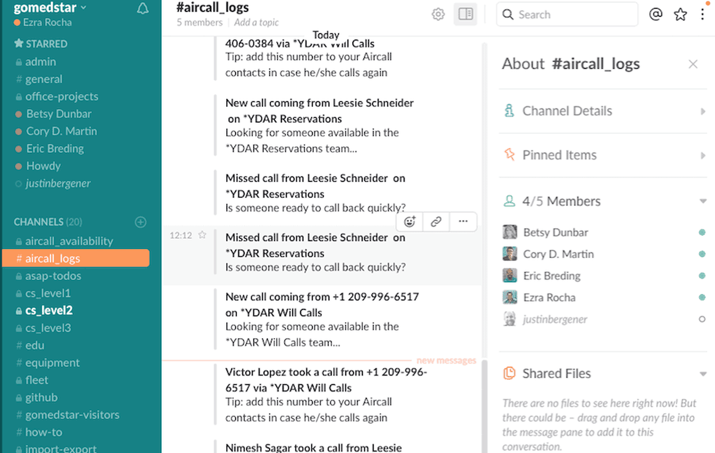Copy link for the 12:12 message

click(436, 222)
